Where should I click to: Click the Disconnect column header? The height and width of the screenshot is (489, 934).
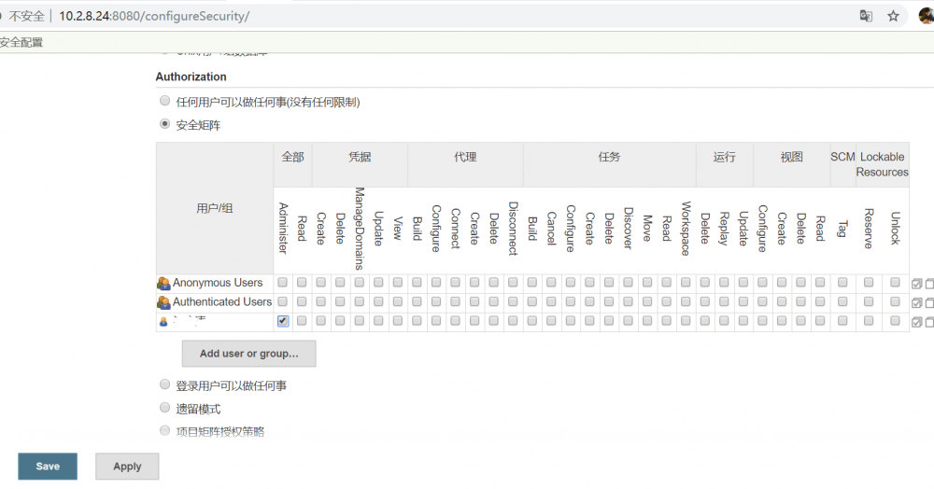pos(513,229)
